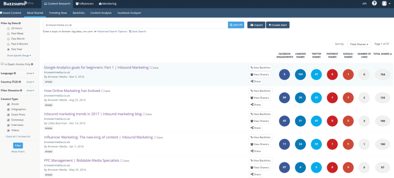Image resolution: width=394 pixels, height=178 pixels.
Task: View backlinks for Influencer Marketing article
Action: coord(261,137)
